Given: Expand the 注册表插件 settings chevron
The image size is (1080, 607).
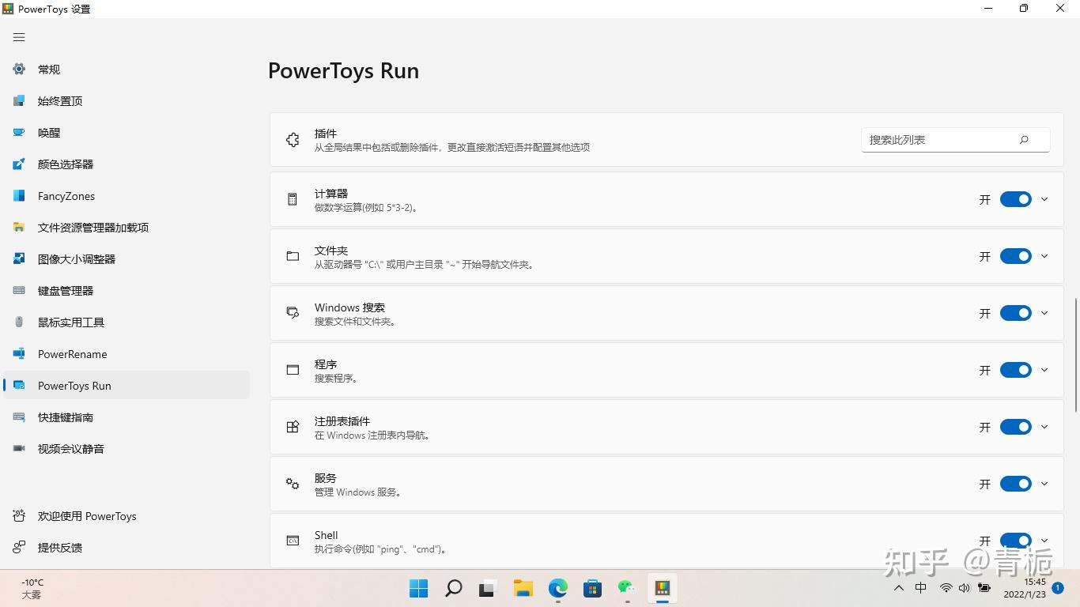Looking at the screenshot, I should click(1044, 427).
